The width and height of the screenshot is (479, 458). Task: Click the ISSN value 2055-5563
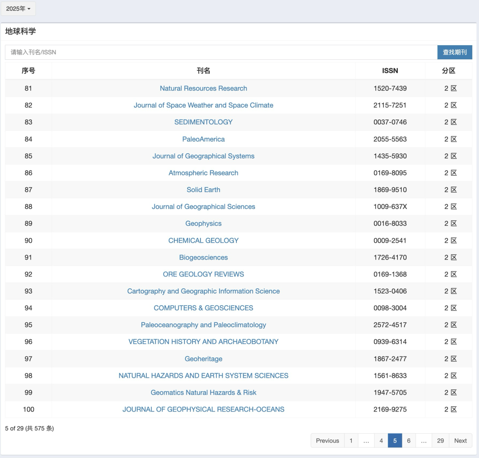pyautogui.click(x=390, y=139)
